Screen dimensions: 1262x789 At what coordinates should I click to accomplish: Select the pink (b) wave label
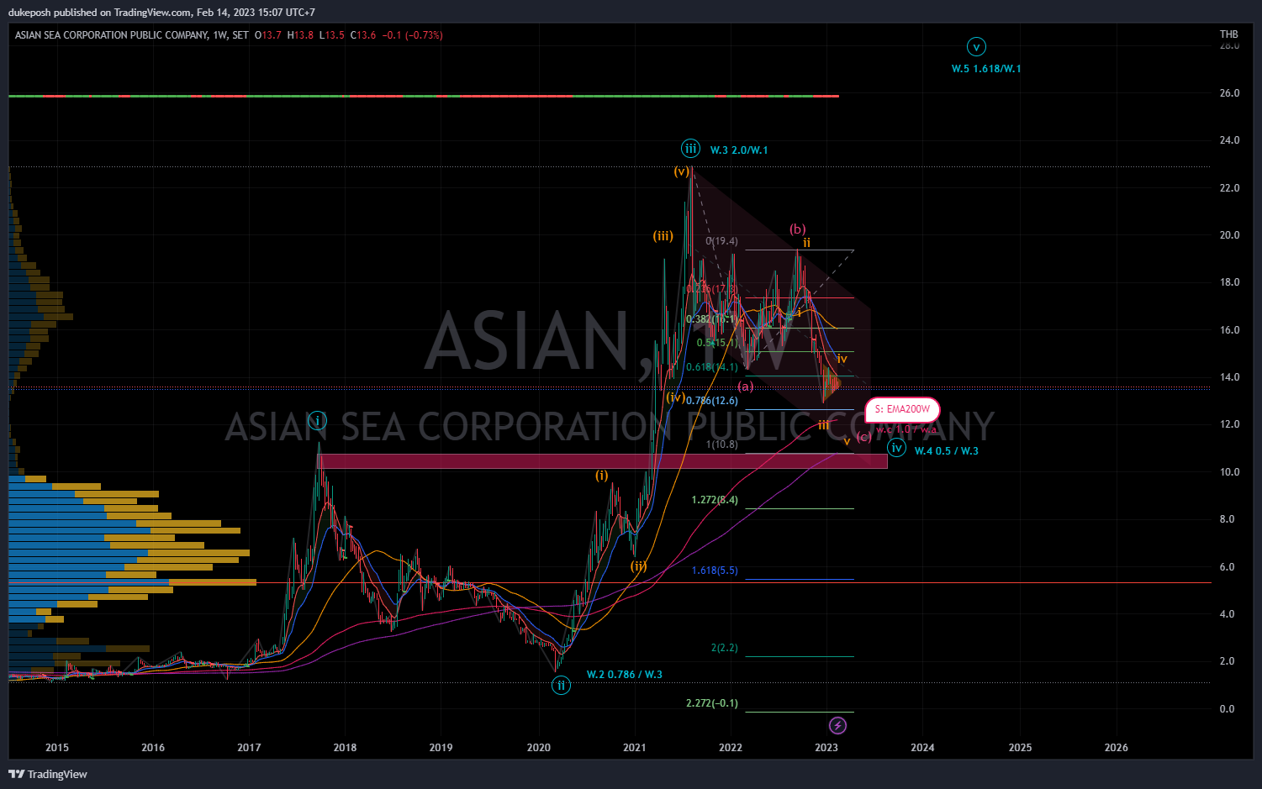click(797, 229)
